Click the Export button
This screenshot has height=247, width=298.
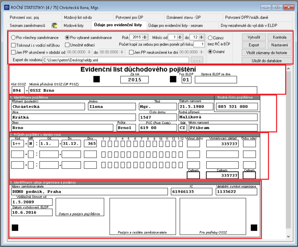(x=254, y=45)
